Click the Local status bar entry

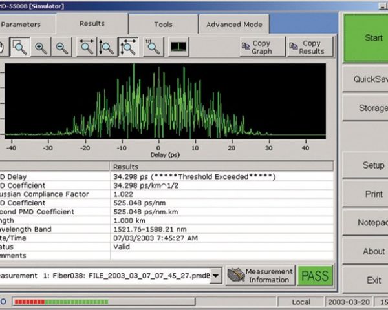[x=301, y=302]
